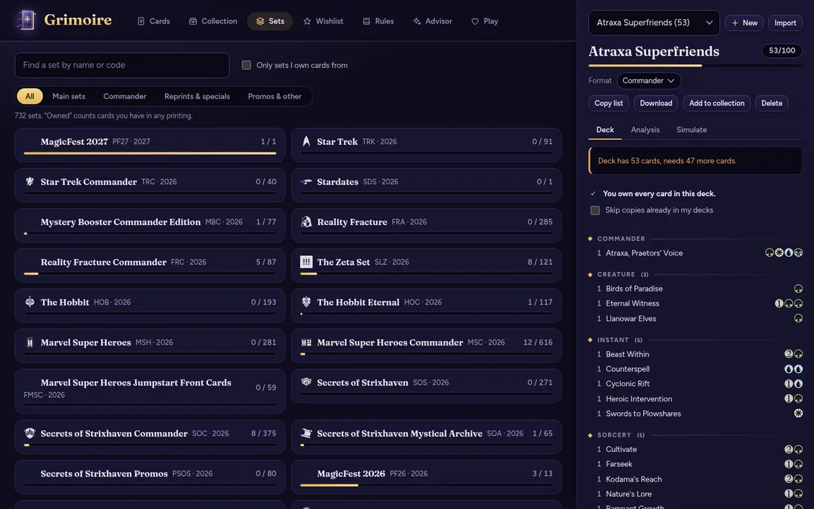Click the Wishlist star icon
Screen dimensions: 814x509
(x=307, y=21)
